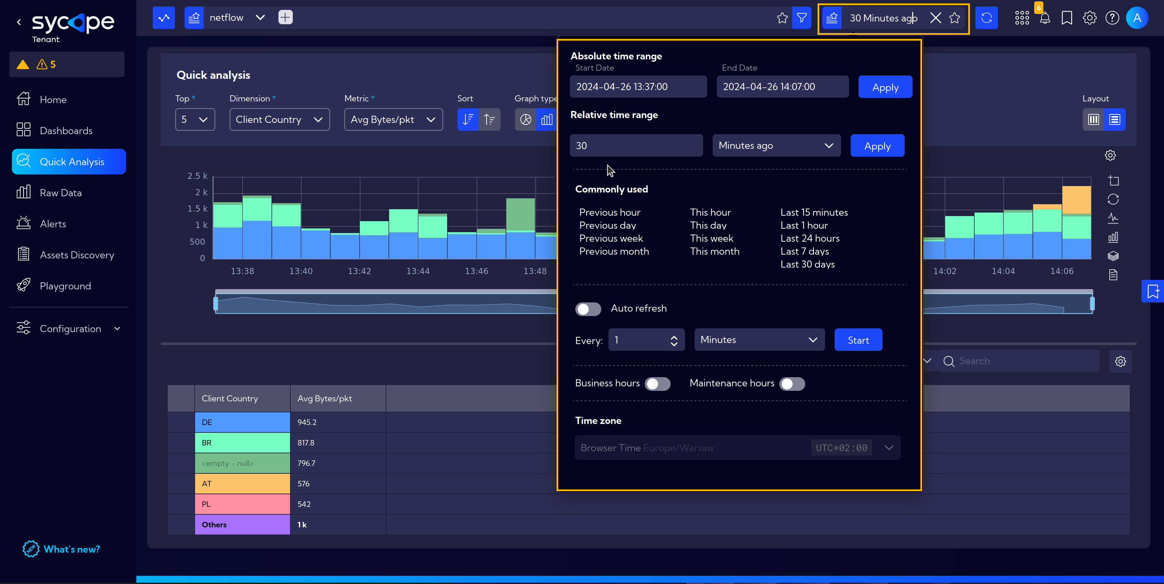Expand the Configuration menu

69,329
